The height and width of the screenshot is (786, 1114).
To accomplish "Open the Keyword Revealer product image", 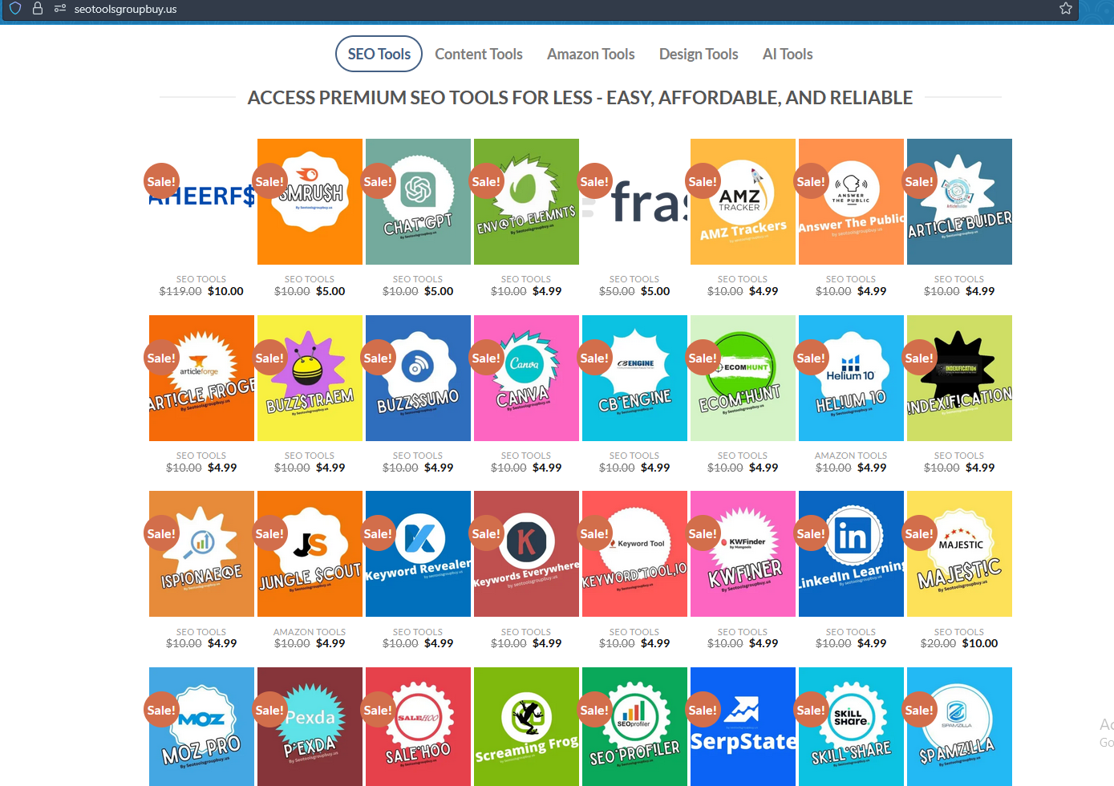I will tap(418, 553).
